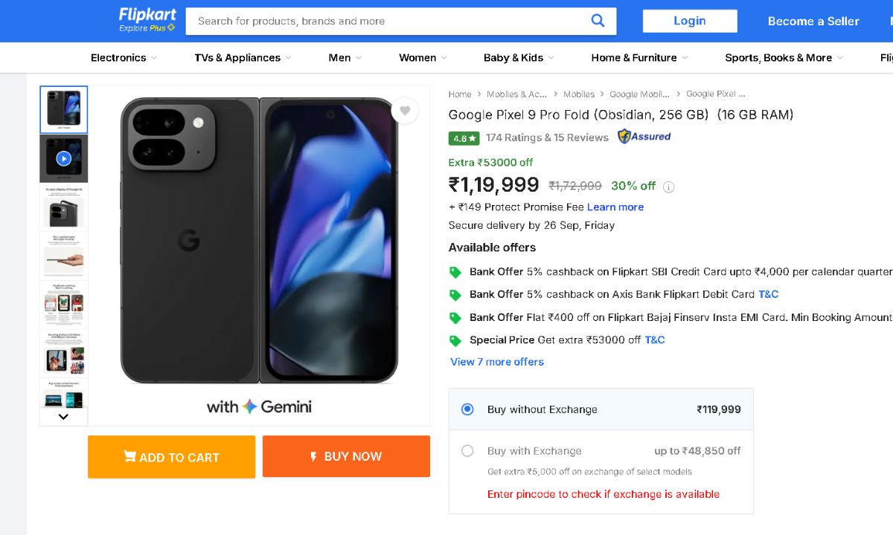The image size is (893, 535).
Task: Open View 7 more offers link
Action: click(497, 362)
